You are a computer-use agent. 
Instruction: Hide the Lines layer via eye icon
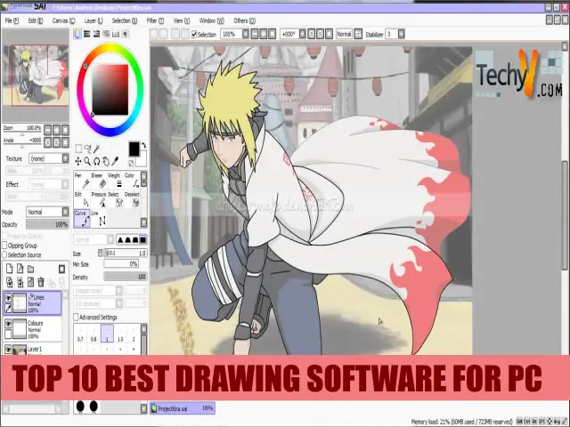[x=8, y=298]
